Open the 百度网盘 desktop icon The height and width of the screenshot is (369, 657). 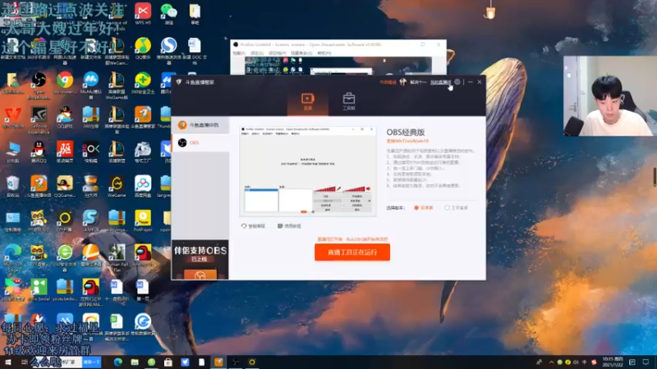[x=143, y=187]
